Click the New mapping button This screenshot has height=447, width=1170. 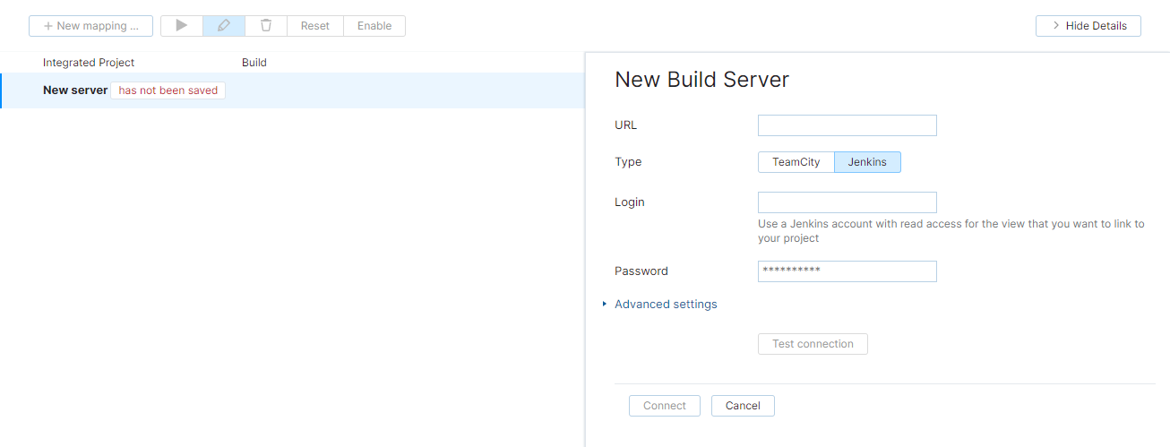tap(90, 26)
